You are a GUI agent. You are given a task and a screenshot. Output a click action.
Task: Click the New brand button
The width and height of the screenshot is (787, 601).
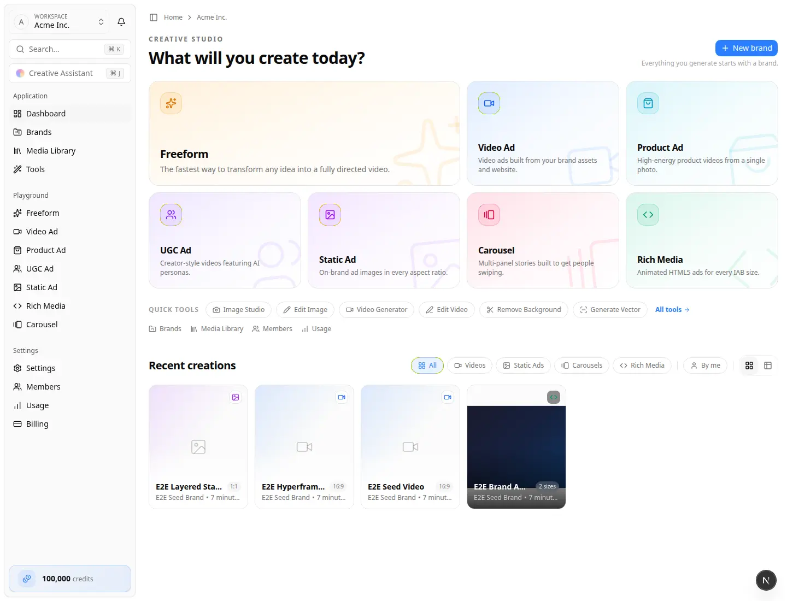(747, 48)
